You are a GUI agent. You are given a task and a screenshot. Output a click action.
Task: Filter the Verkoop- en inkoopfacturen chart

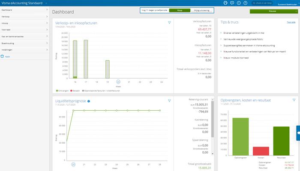(169, 23)
